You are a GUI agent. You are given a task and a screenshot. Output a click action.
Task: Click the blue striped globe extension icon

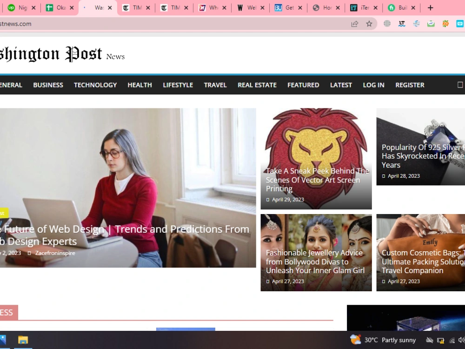click(x=416, y=24)
